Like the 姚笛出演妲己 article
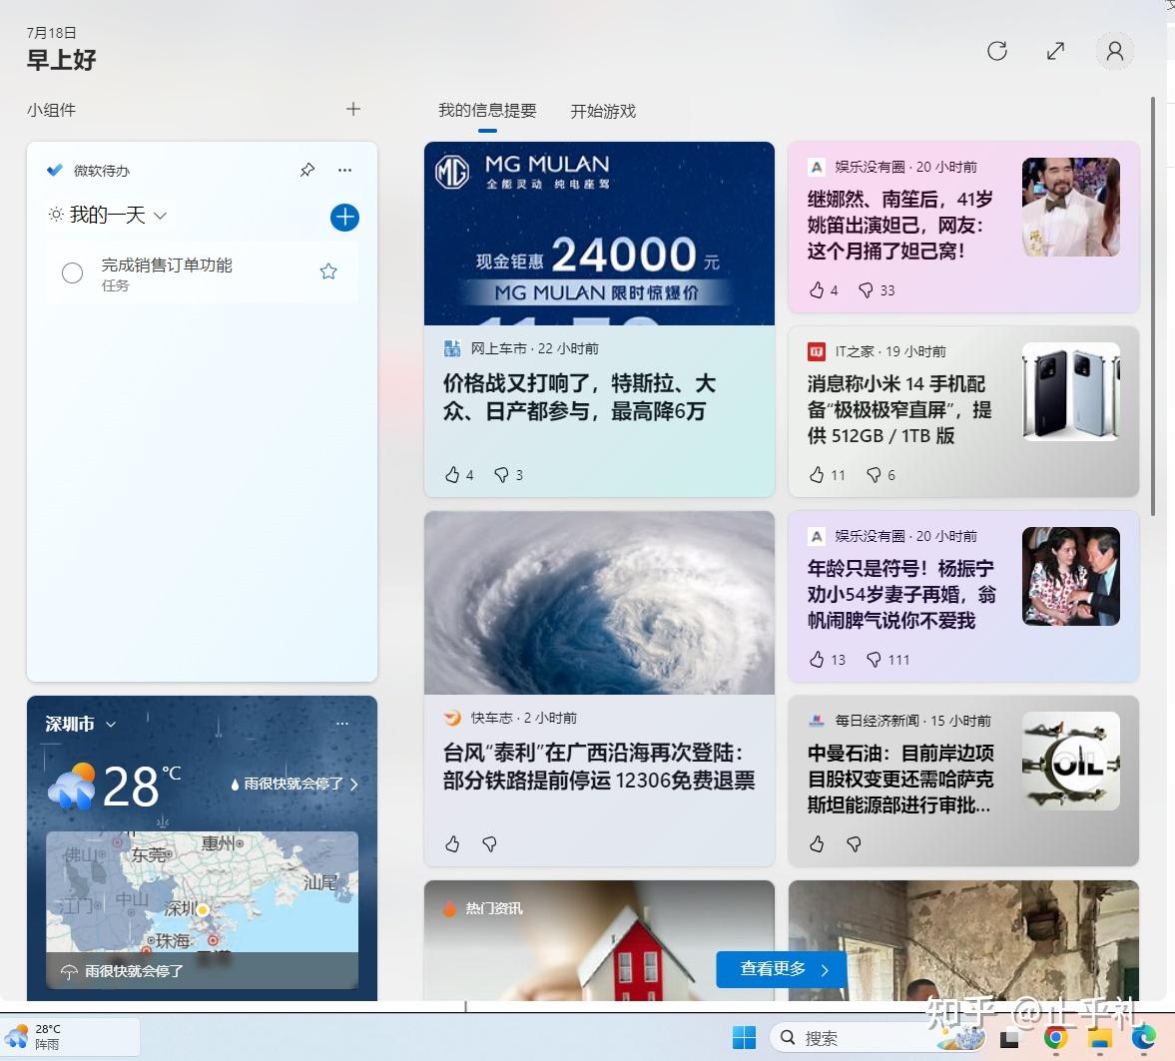The image size is (1175, 1061). 817,290
